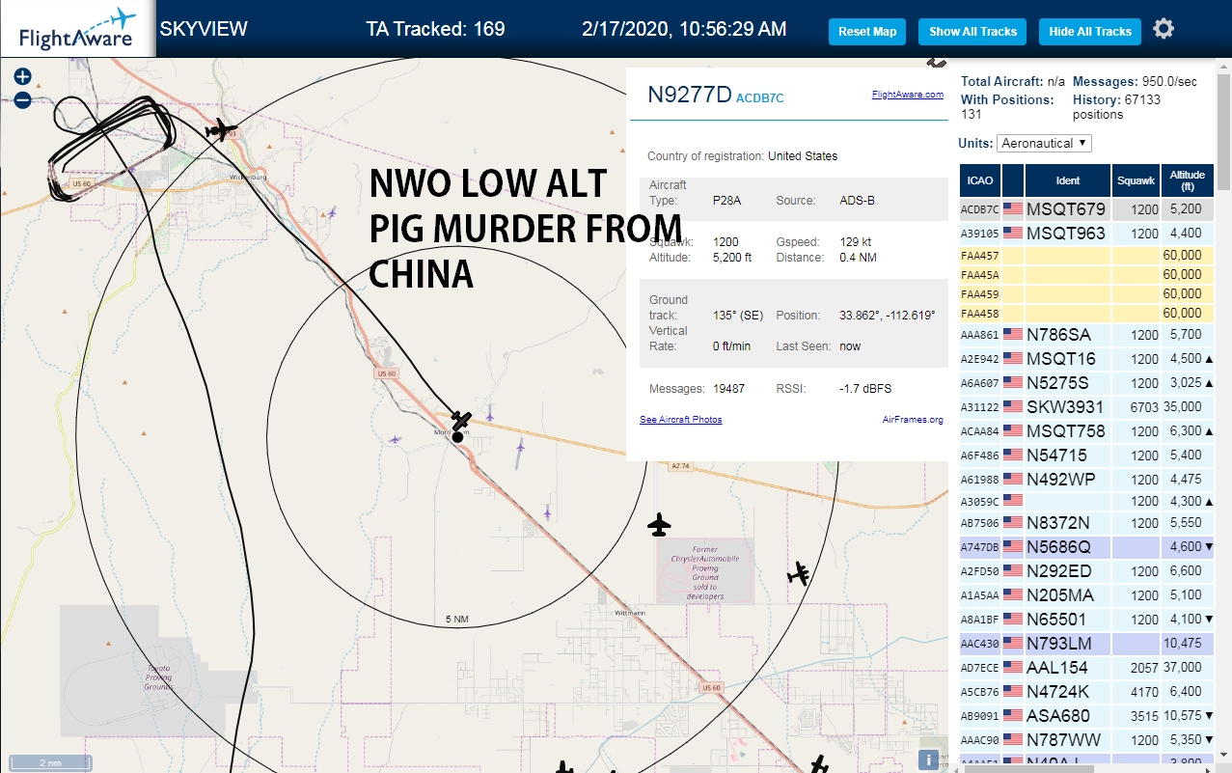Select N292ED aircraft row

tap(1087, 570)
